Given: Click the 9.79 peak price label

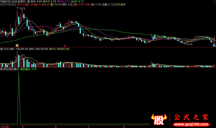Looking at the screenshot, I should (23, 9).
